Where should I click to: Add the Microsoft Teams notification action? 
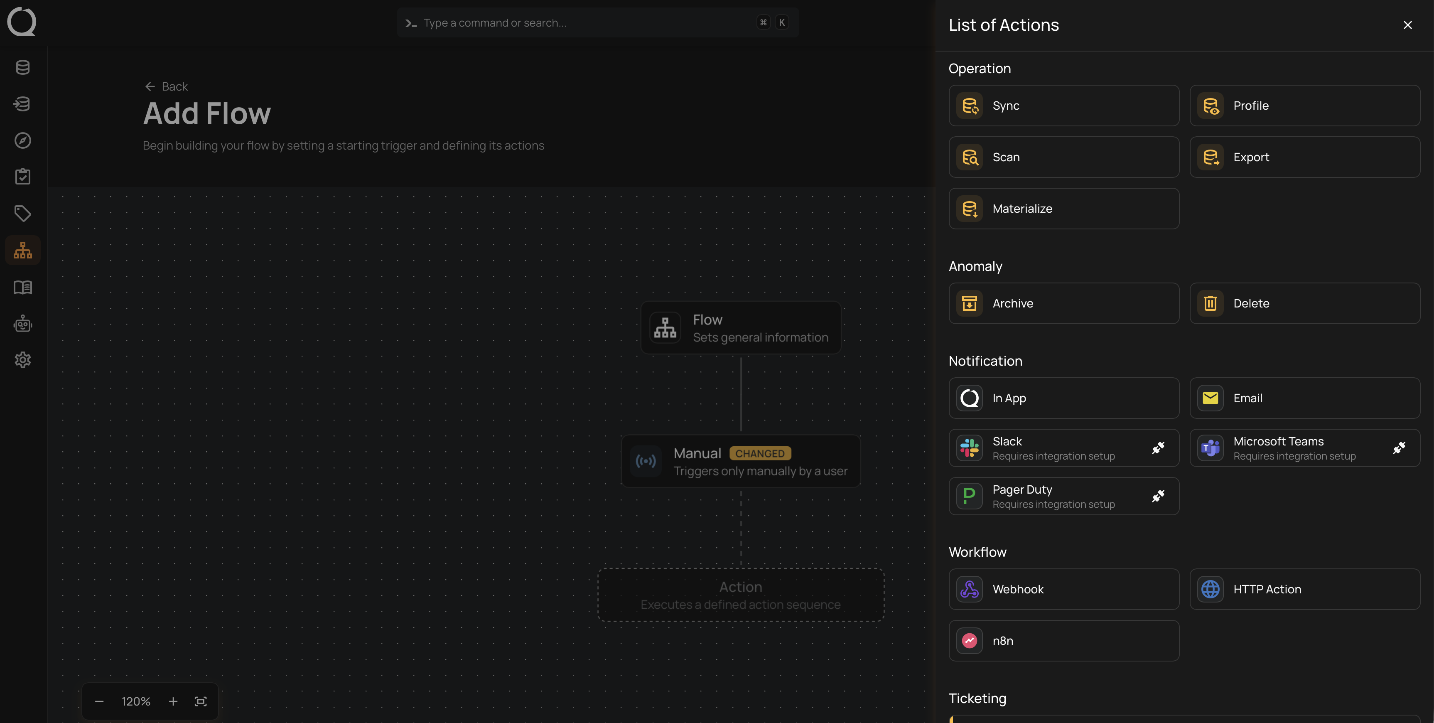[1305, 448]
